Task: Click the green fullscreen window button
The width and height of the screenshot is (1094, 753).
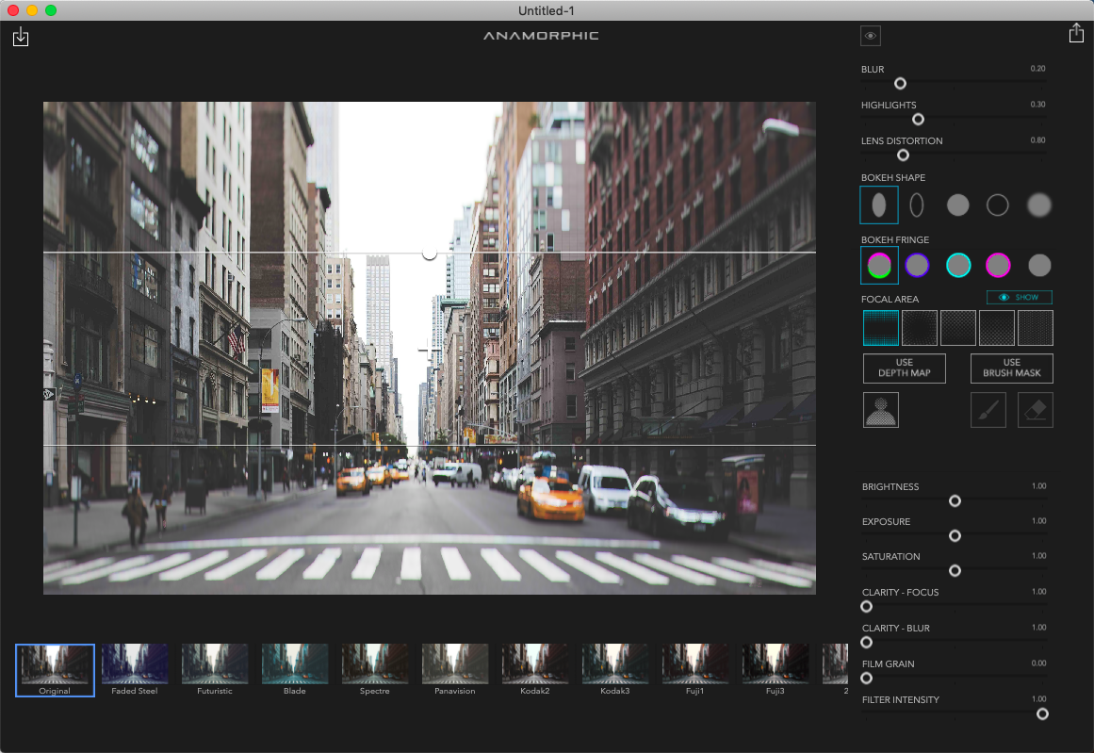Action: point(50,10)
